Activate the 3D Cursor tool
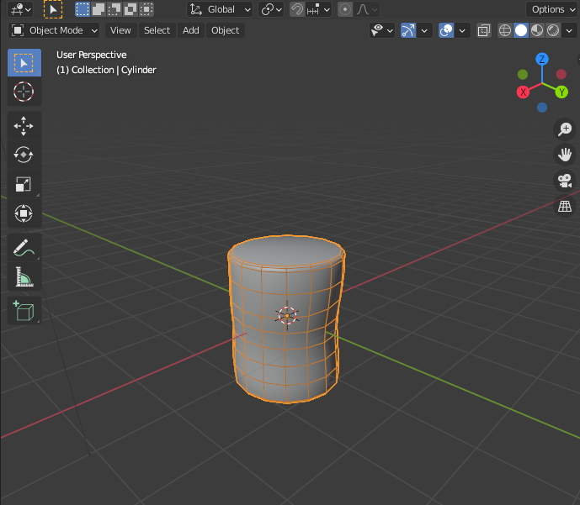This screenshot has height=505, width=580. click(24, 92)
